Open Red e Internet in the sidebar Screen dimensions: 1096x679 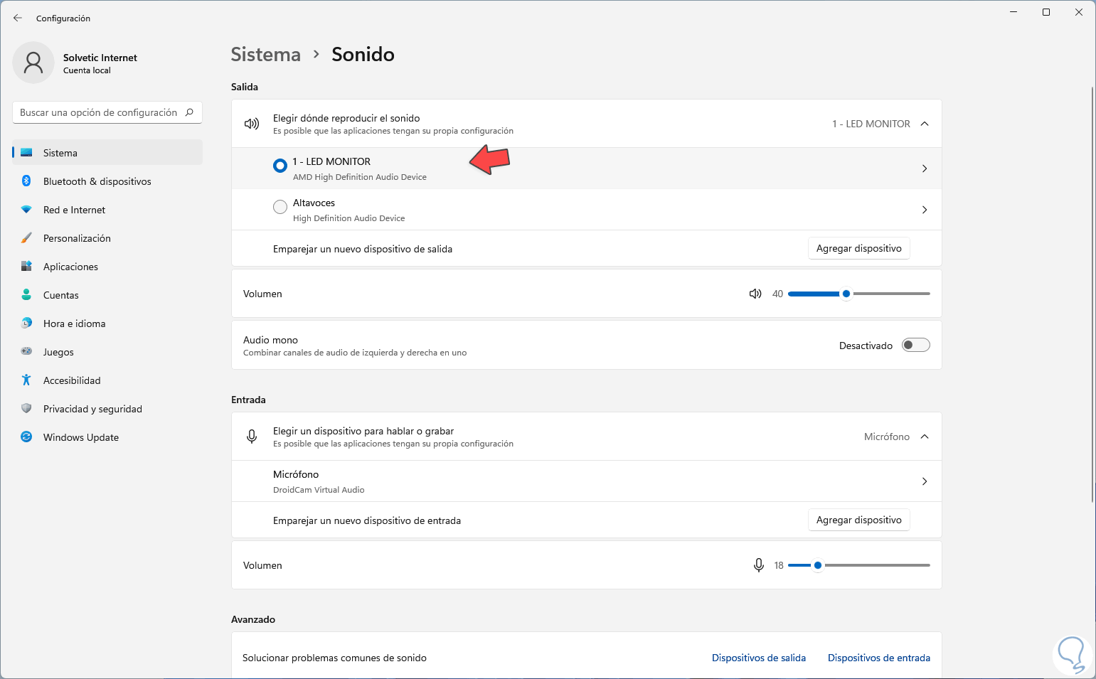(x=74, y=210)
